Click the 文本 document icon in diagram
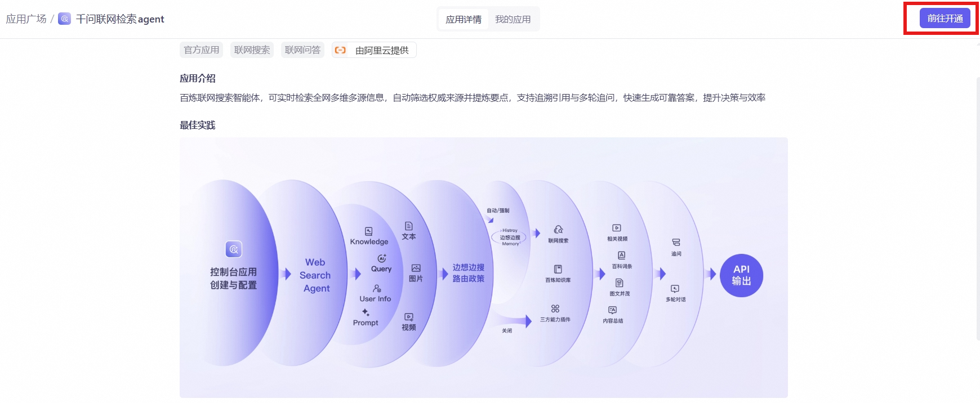Screen dimensions: 980x403 (x=409, y=226)
